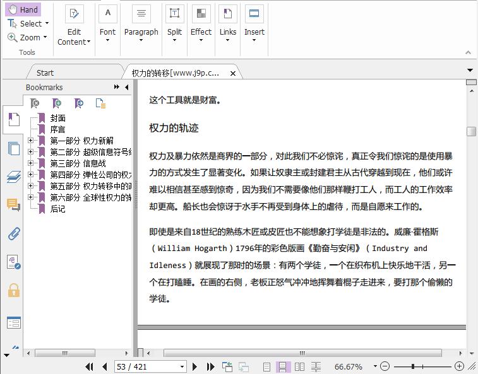The image size is (478, 374).
Task: Switch to the Start tab
Action: [x=45, y=73]
